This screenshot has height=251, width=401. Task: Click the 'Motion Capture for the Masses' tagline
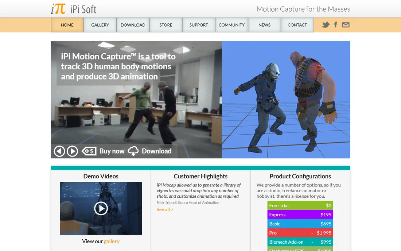click(303, 9)
